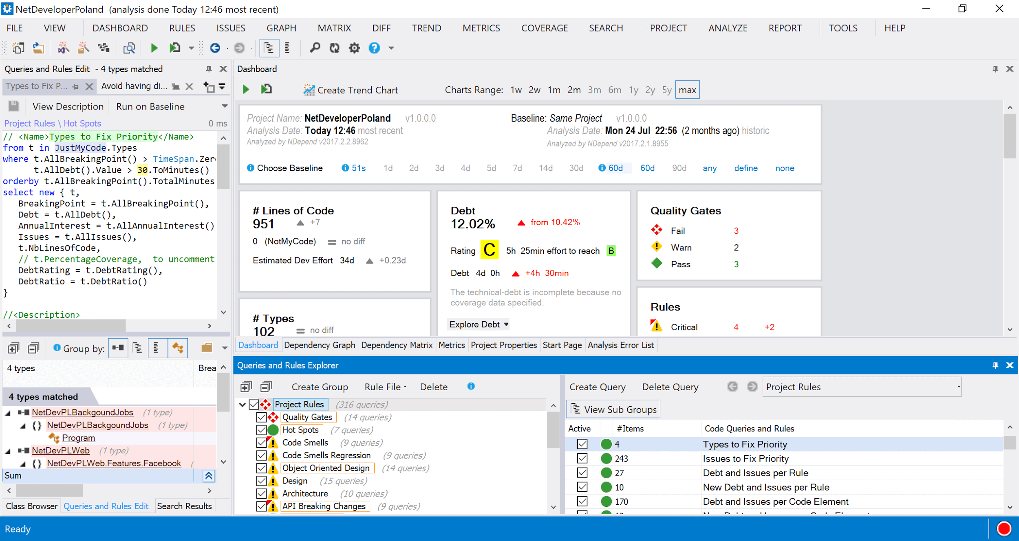Open dropdown arrow next to Run on Baseline
This screenshot has height=541, width=1019.
point(224,106)
